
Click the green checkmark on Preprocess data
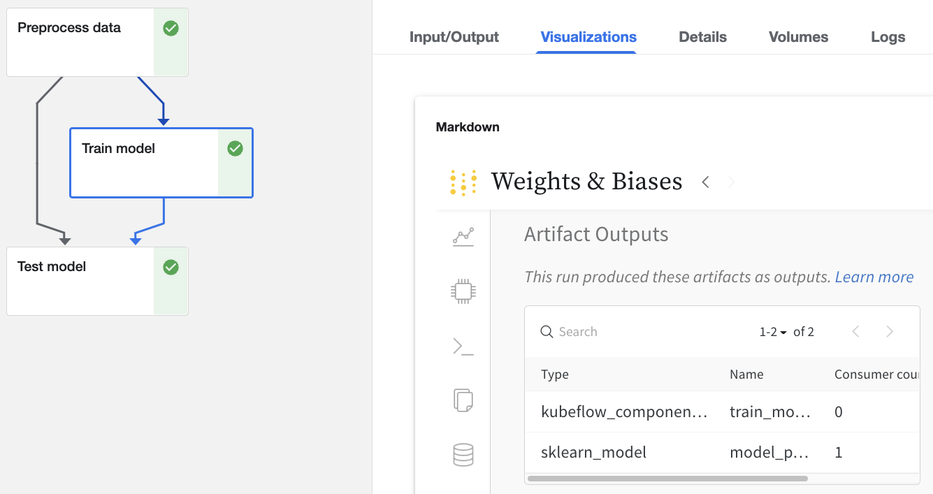coord(170,27)
